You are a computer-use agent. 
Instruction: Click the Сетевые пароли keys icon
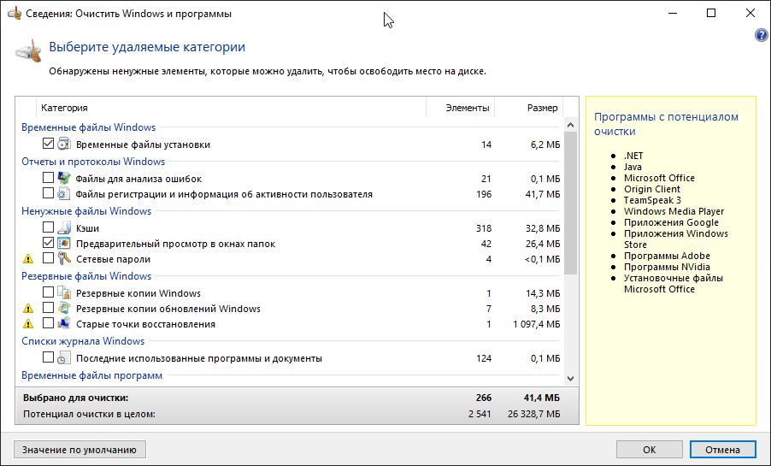pos(64,259)
